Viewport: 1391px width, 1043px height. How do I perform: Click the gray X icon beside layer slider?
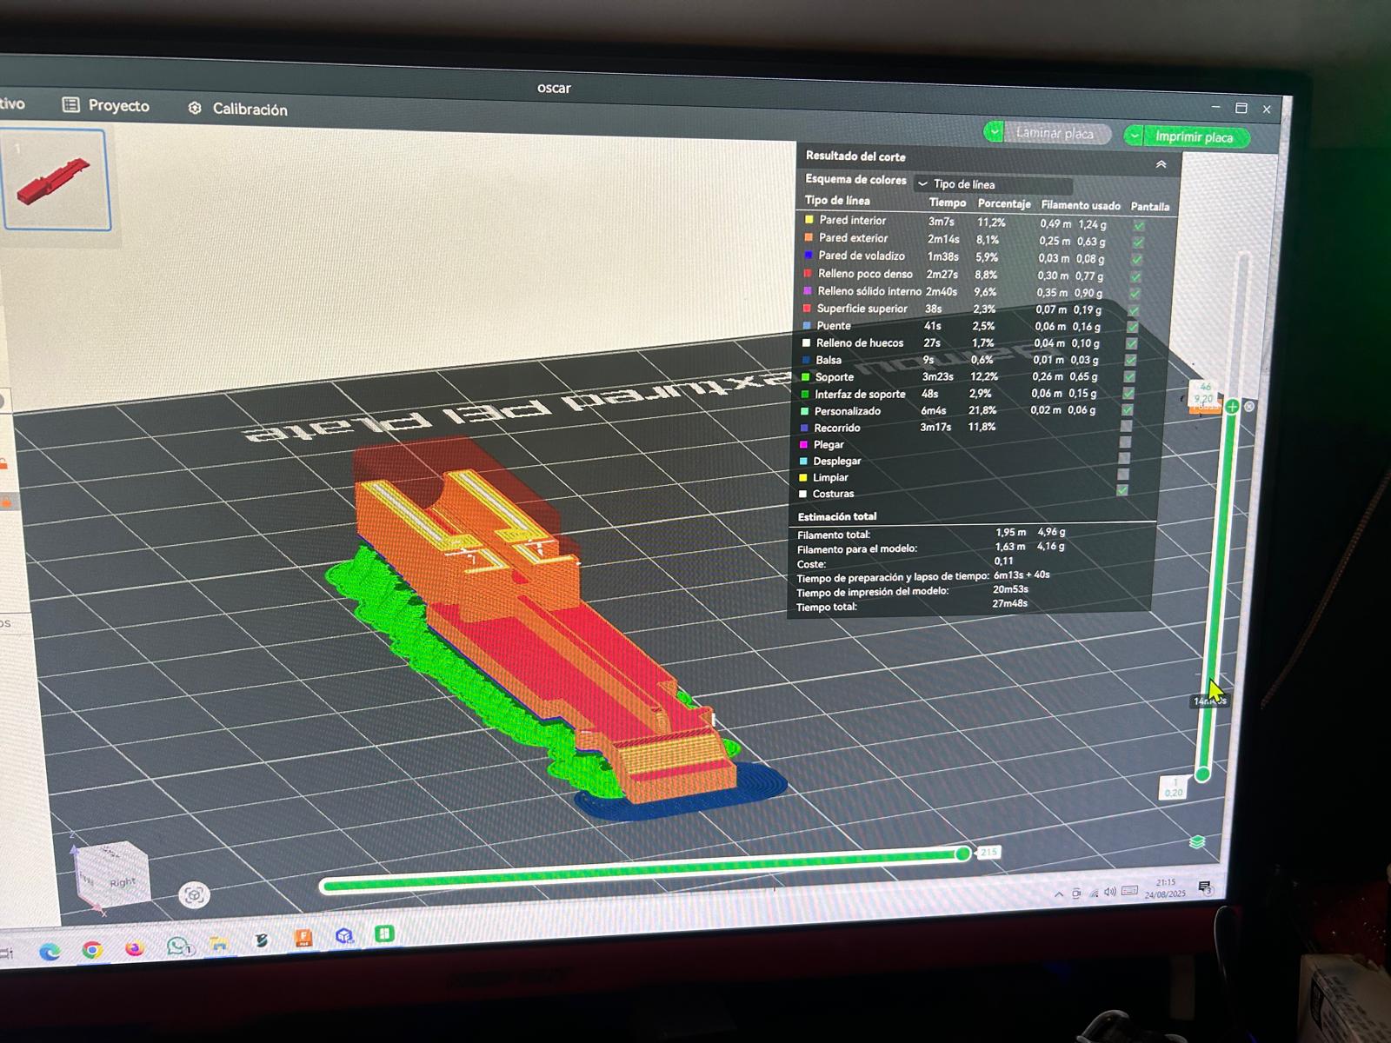pos(1249,407)
